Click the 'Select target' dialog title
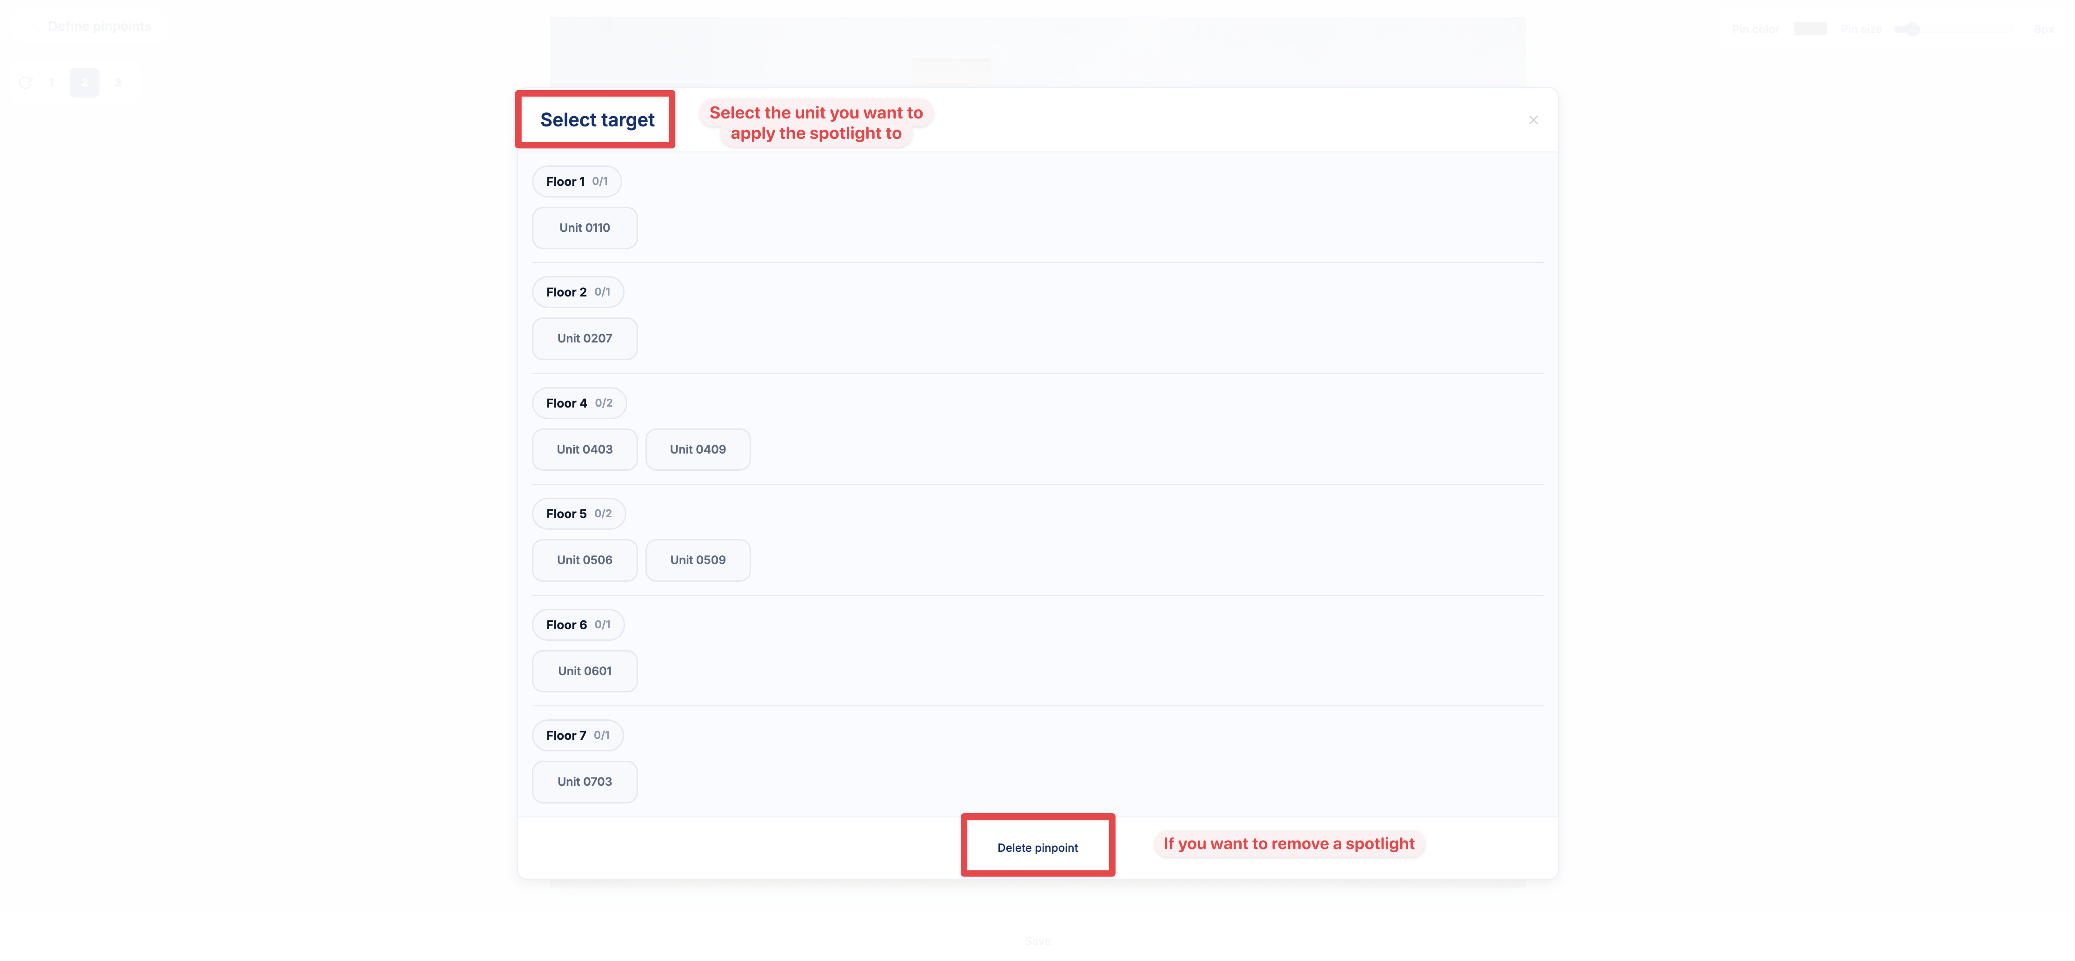 pyautogui.click(x=597, y=120)
